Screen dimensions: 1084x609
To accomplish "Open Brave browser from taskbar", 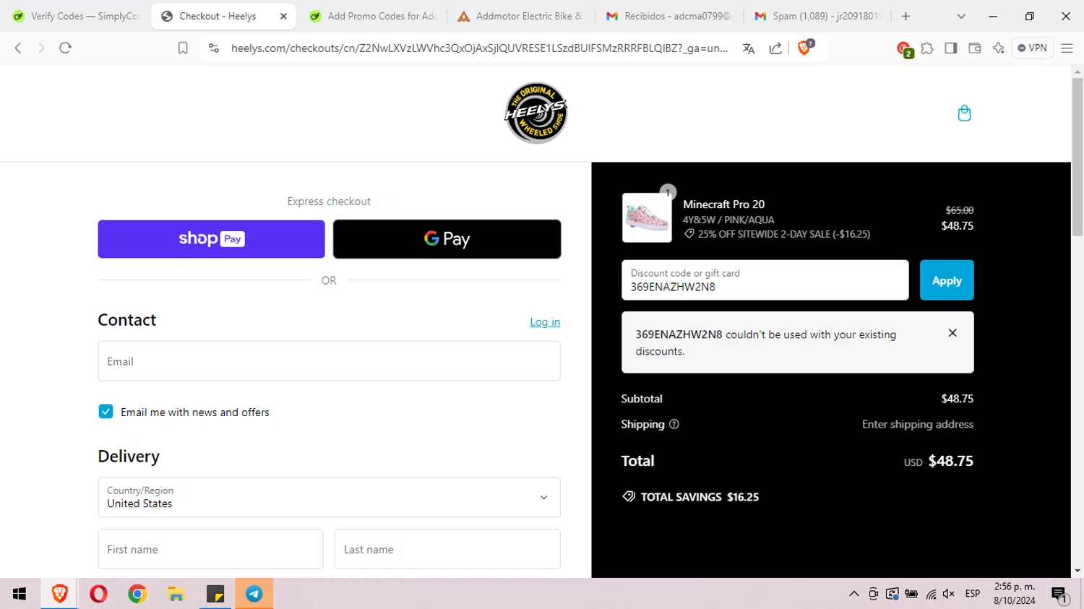I will [59, 594].
